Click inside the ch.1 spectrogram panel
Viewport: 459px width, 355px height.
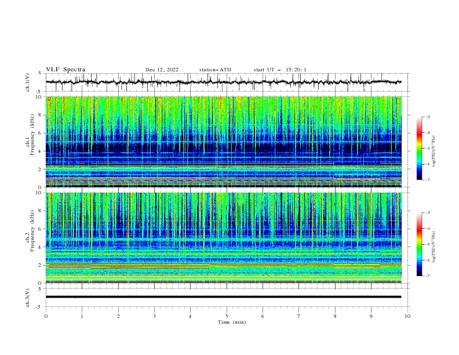click(223, 142)
